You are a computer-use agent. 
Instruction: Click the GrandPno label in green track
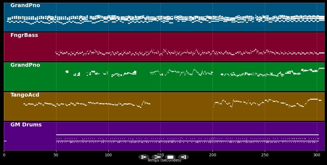pos(25,65)
